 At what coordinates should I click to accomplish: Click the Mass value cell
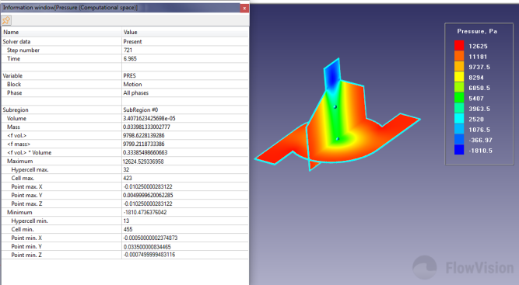coord(185,127)
